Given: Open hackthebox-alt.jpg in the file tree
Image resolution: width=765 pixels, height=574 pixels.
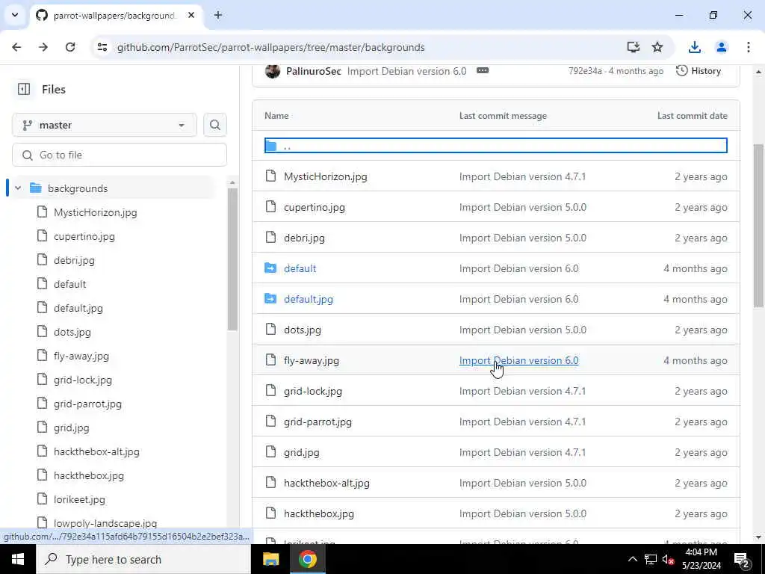Looking at the screenshot, I should 96,451.
